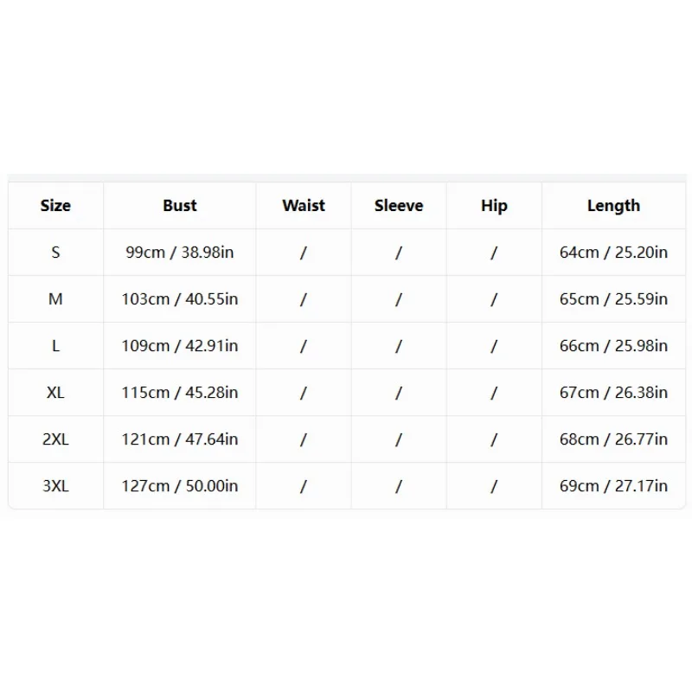Click the 69cm / 27.17in length cell
692x692 pixels.
(613, 486)
